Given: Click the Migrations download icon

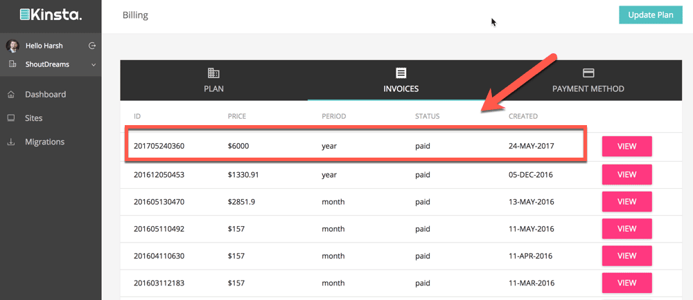Looking at the screenshot, I should [11, 142].
